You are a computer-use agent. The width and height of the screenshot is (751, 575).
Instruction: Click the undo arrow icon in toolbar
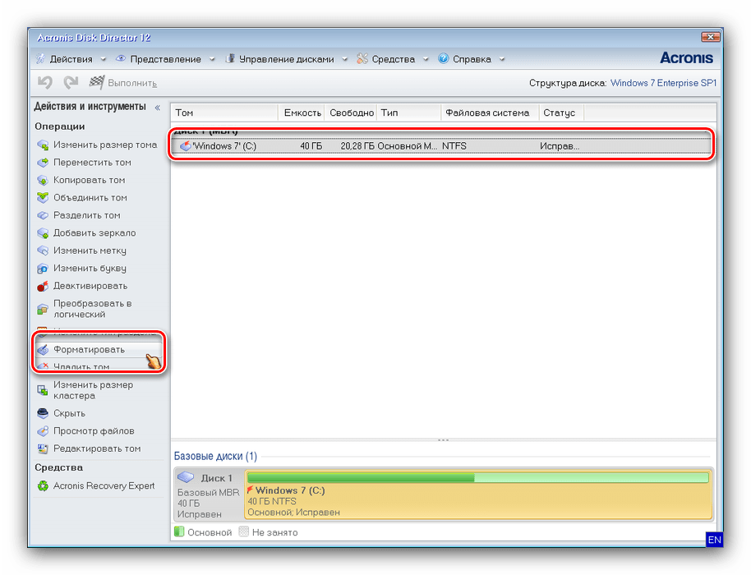(x=45, y=82)
